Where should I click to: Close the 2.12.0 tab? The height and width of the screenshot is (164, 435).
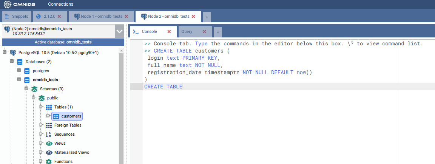[59, 17]
